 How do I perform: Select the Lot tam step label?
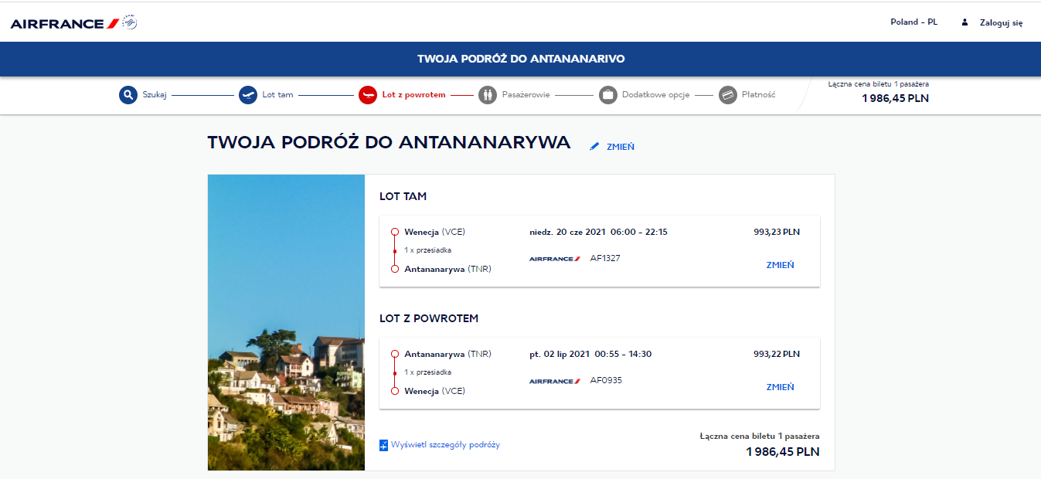pyautogui.click(x=277, y=95)
